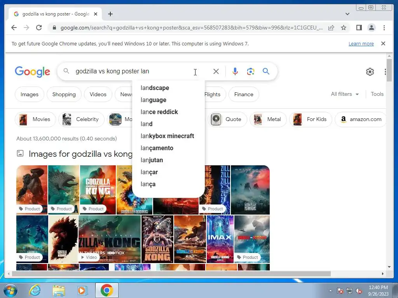Submit search with blue magnifier icon

click(x=266, y=71)
